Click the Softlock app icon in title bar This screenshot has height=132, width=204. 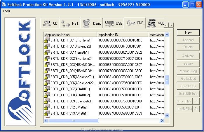[x=4, y=5]
